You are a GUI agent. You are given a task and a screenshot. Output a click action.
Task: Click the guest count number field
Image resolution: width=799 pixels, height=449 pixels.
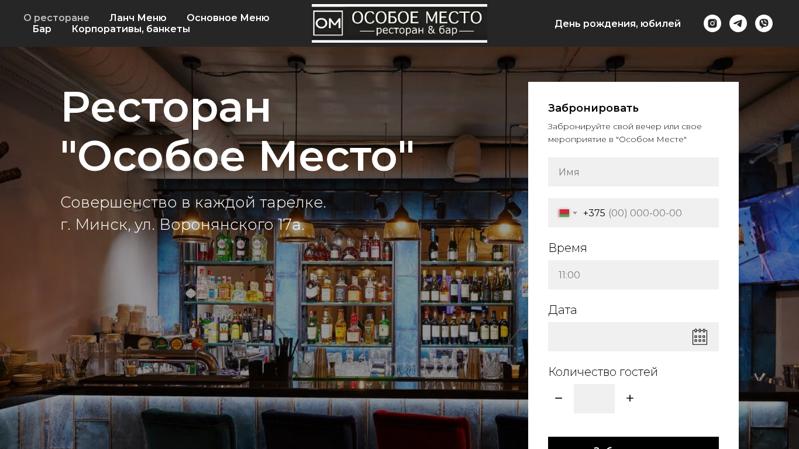click(594, 399)
